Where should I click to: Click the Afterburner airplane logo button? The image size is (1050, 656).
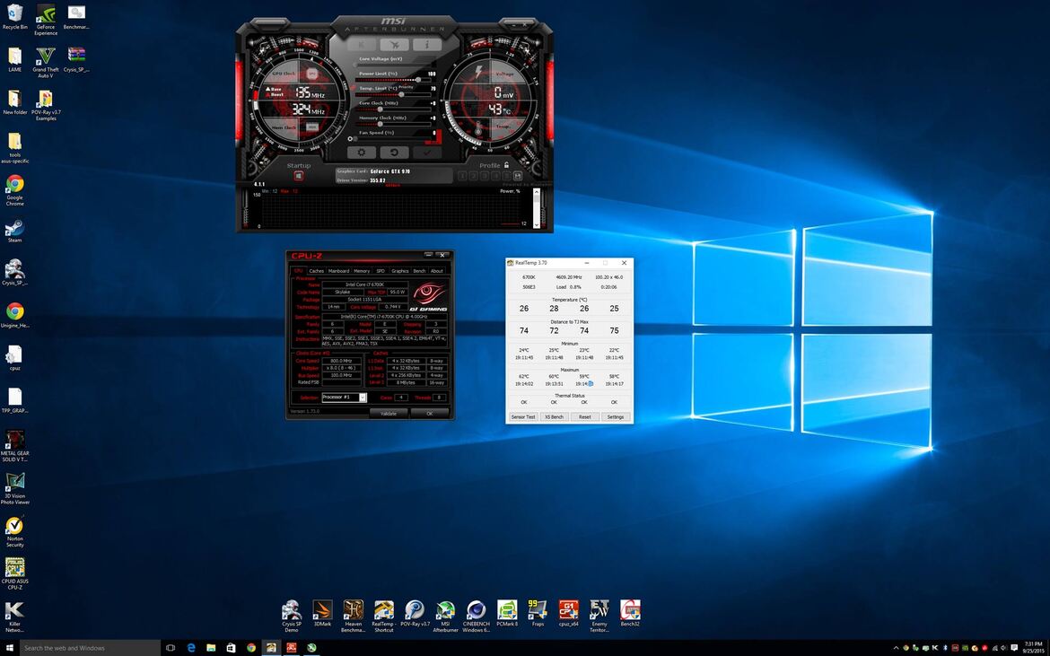pyautogui.click(x=394, y=44)
